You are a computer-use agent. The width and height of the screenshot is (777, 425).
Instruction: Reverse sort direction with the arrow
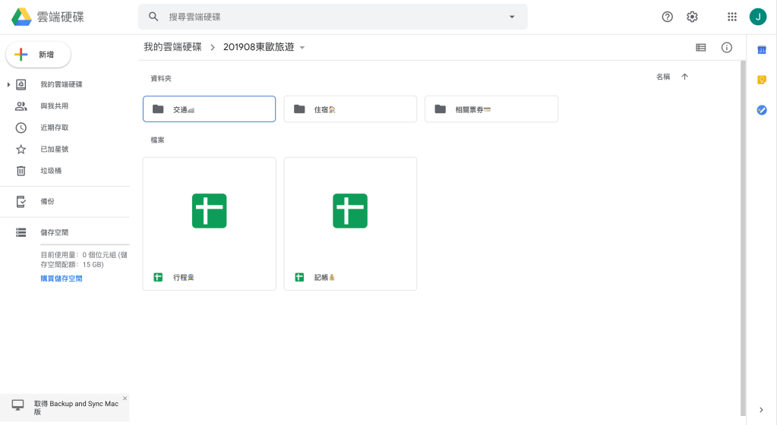(684, 77)
